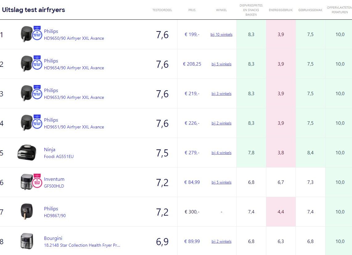Open the Inventum GF500HLD product link

54,186
